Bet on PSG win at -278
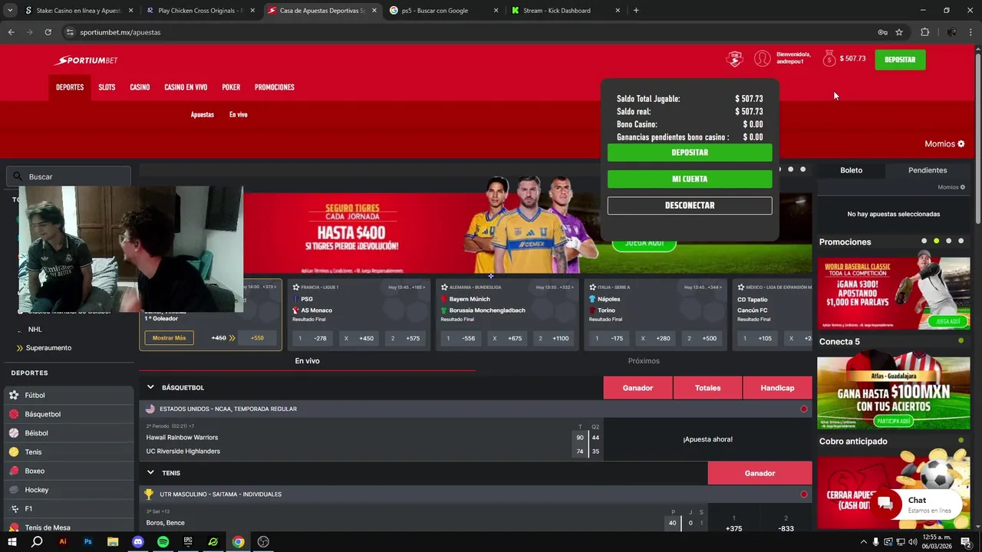The image size is (982, 552). (x=312, y=338)
